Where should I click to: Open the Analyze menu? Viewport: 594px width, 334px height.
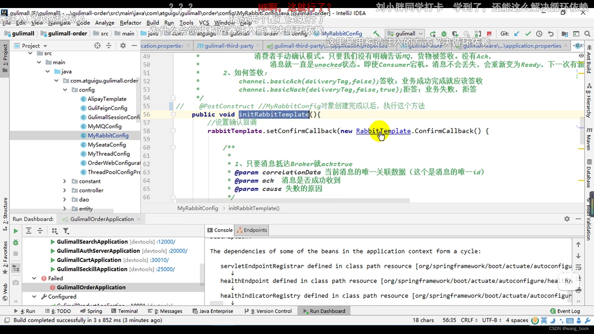pos(105,23)
